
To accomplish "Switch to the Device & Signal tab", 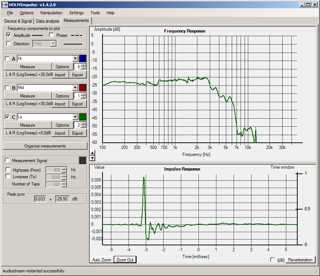I will point(18,21).
